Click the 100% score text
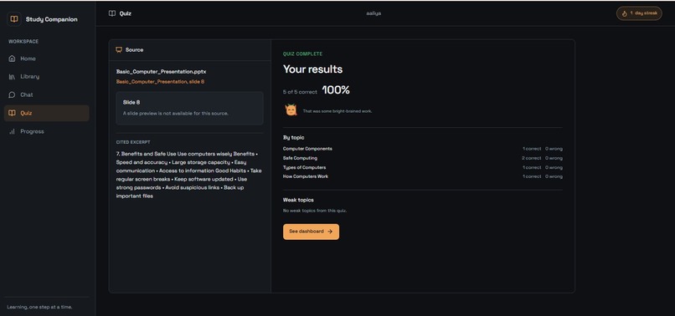Image resolution: width=675 pixels, height=316 pixels. pyautogui.click(x=336, y=90)
